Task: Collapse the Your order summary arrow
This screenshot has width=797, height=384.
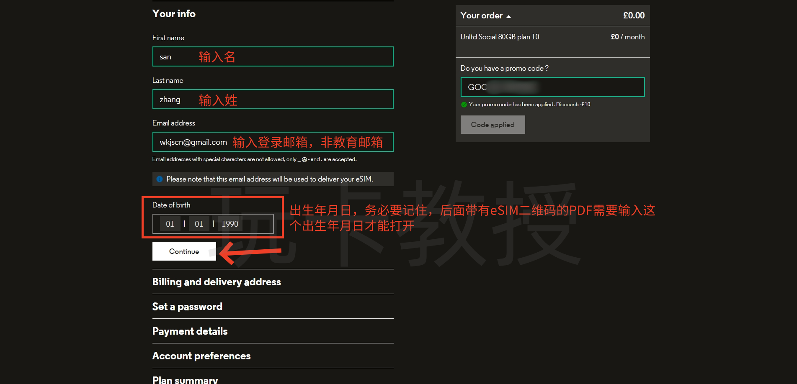Action: coord(508,16)
